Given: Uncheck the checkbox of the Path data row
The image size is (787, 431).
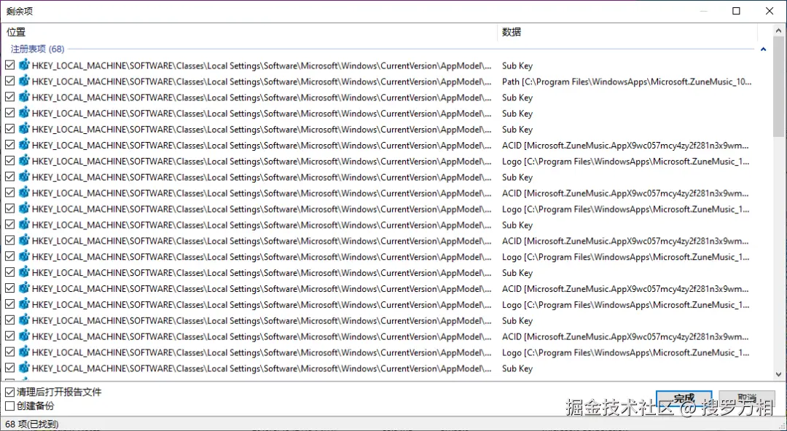Looking at the screenshot, I should 9,81.
